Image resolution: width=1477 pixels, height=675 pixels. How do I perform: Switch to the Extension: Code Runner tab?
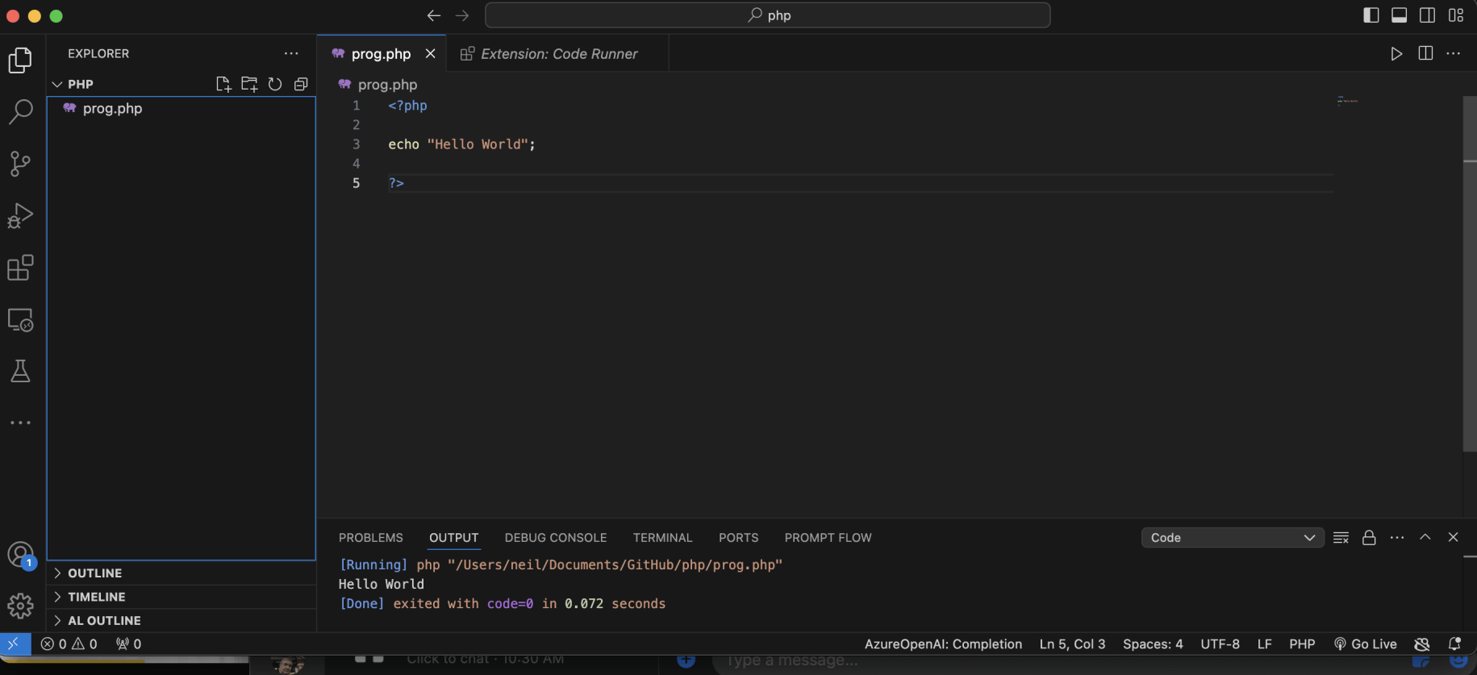pyautogui.click(x=558, y=53)
